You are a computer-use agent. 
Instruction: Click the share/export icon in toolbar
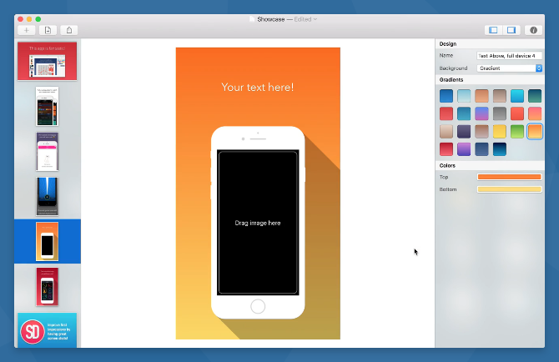point(68,30)
